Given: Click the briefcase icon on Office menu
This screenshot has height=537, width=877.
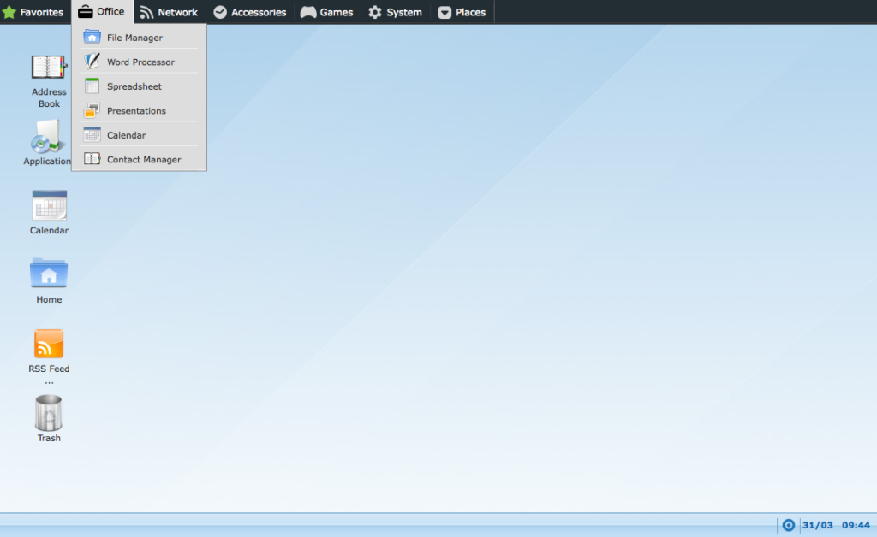Looking at the screenshot, I should [x=85, y=12].
